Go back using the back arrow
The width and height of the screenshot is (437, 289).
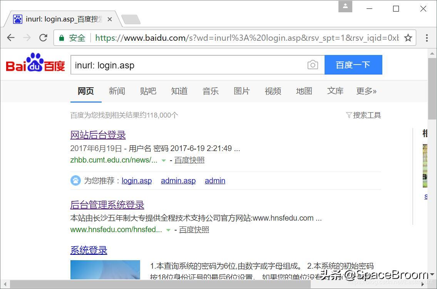click(x=10, y=38)
